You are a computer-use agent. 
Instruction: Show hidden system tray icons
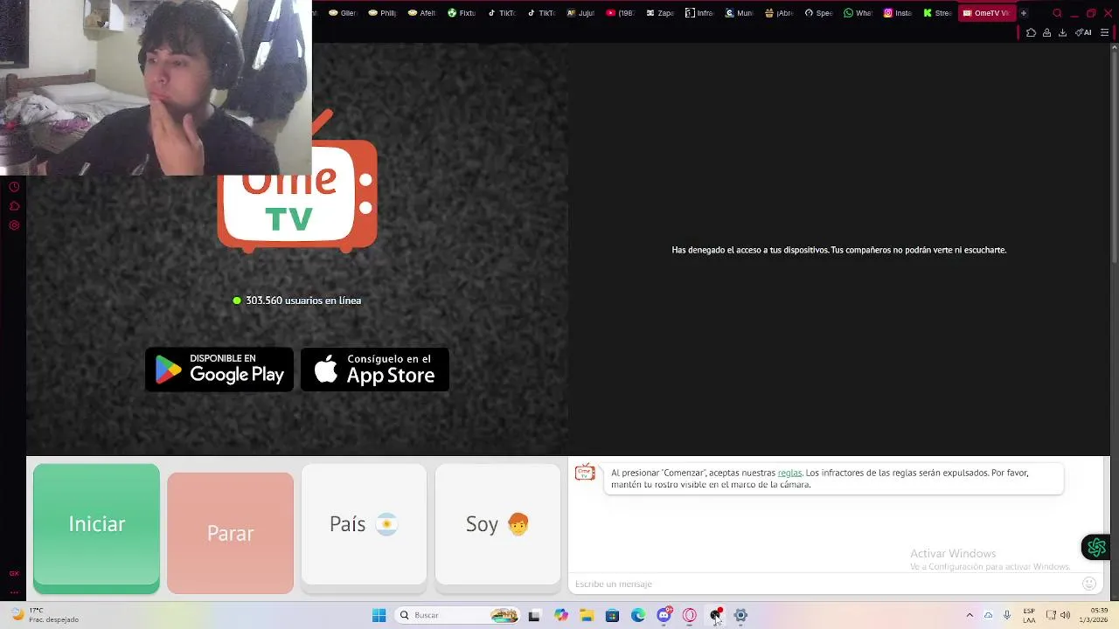point(970,615)
